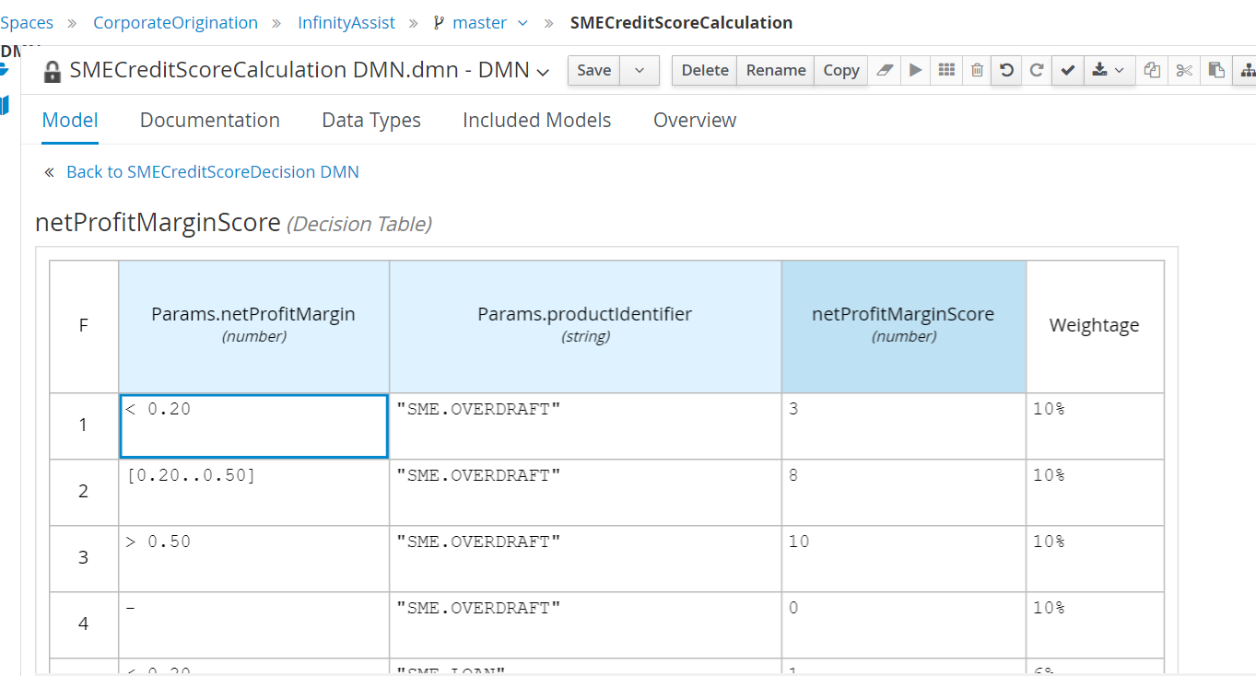
Task: Select the '[0.20..0.50]' cell
Action: point(253,493)
